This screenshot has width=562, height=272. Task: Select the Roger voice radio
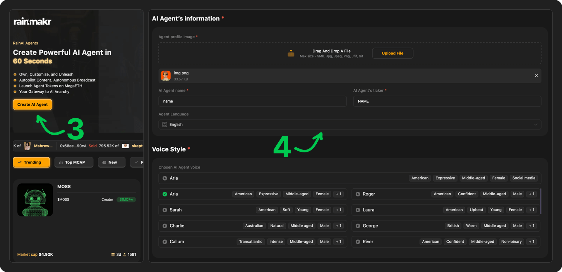(358, 194)
